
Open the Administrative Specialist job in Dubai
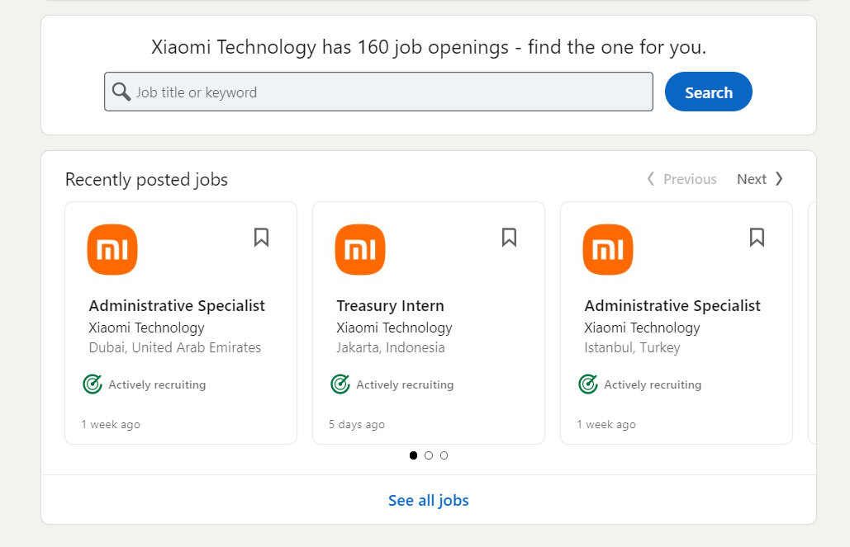[x=177, y=306]
